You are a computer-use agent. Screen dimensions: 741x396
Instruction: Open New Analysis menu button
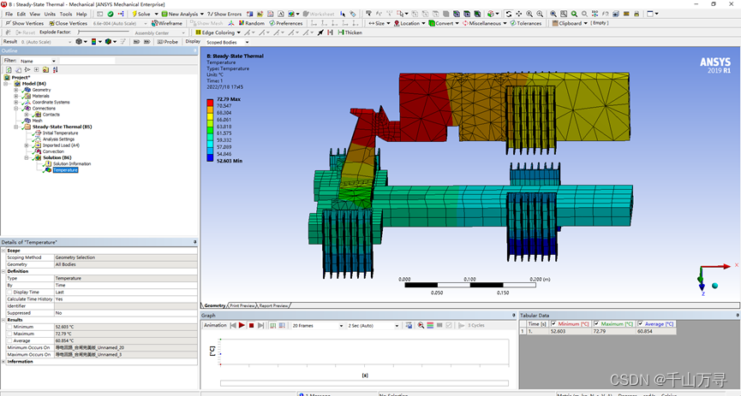point(182,14)
